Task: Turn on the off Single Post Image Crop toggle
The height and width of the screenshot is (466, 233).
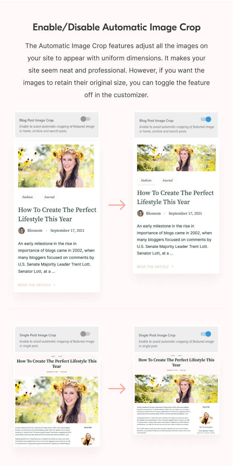Action: [85, 334]
